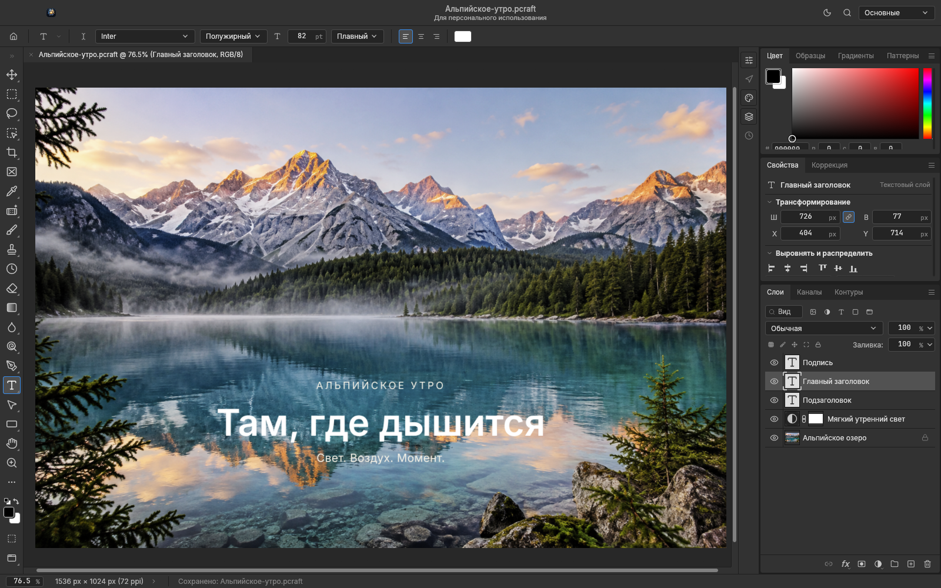Select the Eyedropper tool
941x588 pixels.
click(x=12, y=191)
